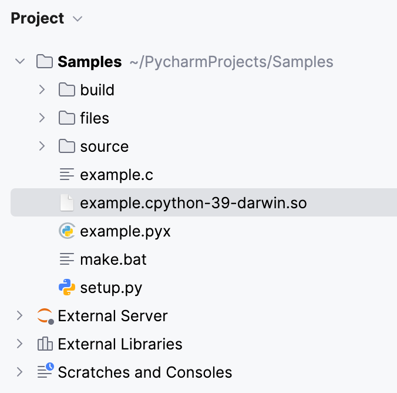Screen dimensions: 397x393
Task: Click the text file icon of example.c
Action: (67, 175)
